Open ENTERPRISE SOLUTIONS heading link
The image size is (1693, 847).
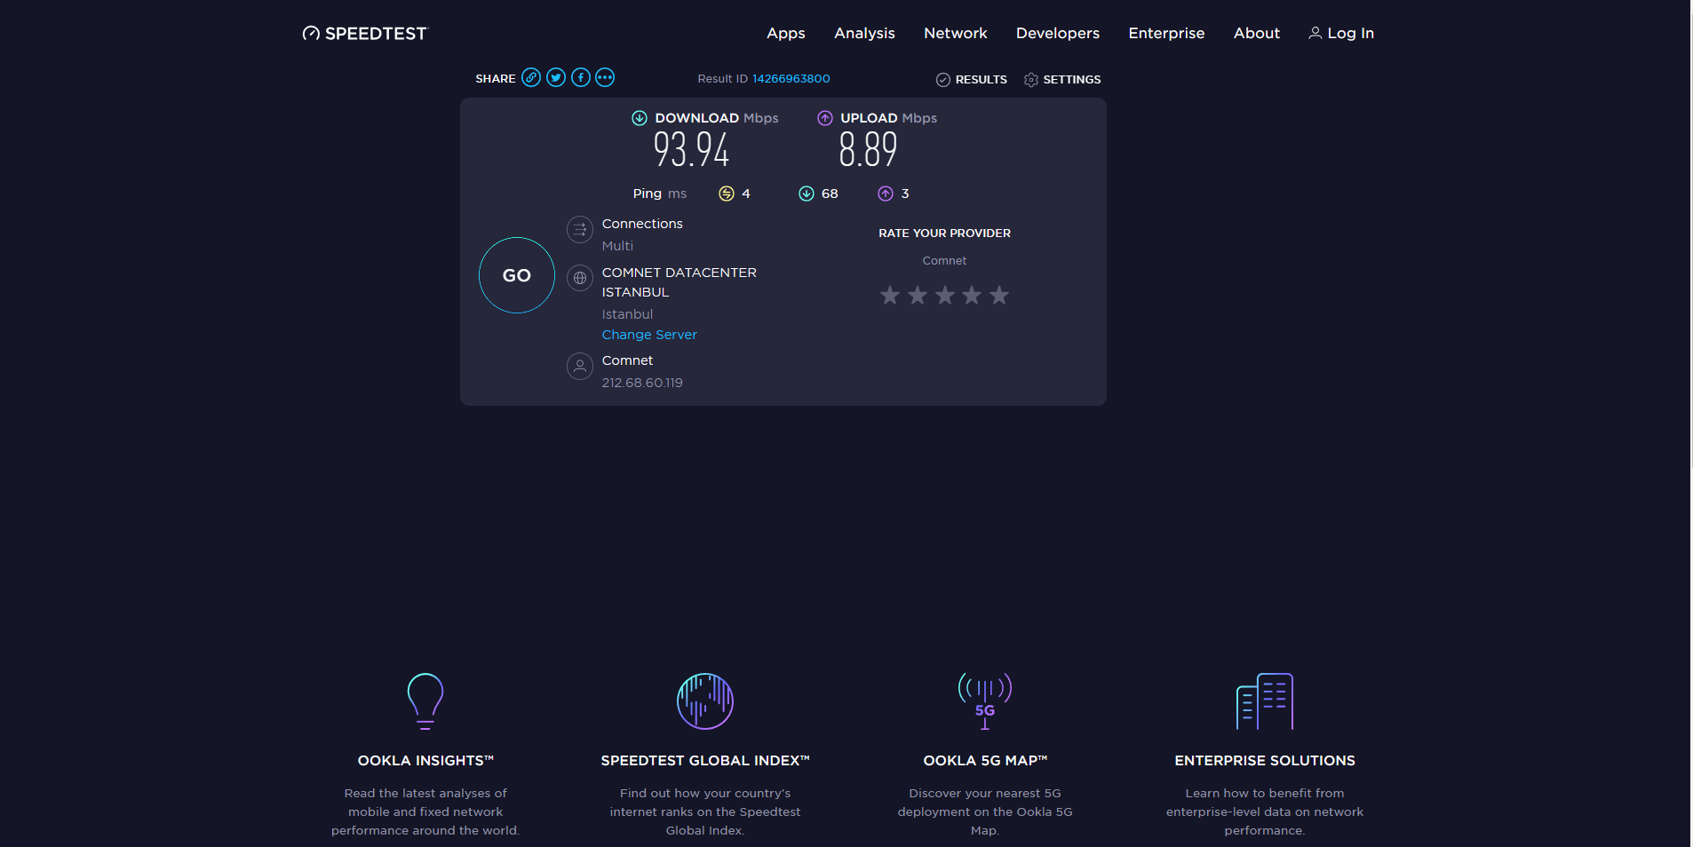[x=1265, y=761]
